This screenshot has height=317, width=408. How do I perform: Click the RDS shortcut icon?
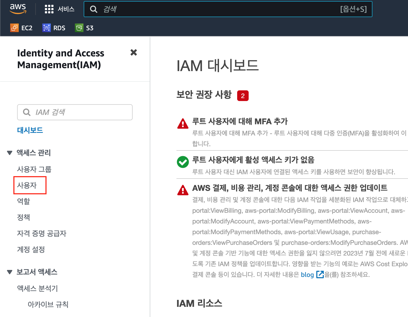tap(47, 28)
